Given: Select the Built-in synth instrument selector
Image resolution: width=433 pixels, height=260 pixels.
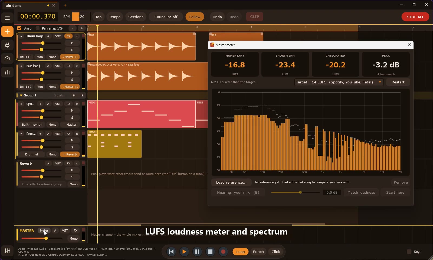Looking at the screenshot, I should (x=32, y=125).
